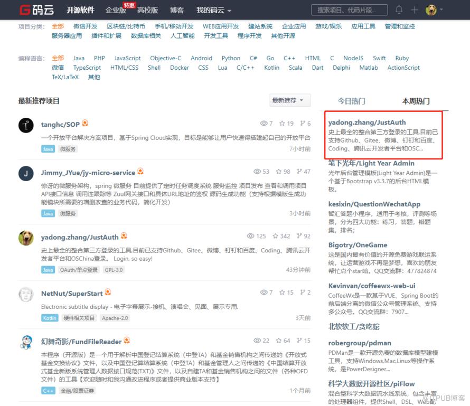This screenshot has height=406, width=470.
Task: Click fork icon showing 15 for FundFileReader
Action: point(299,341)
